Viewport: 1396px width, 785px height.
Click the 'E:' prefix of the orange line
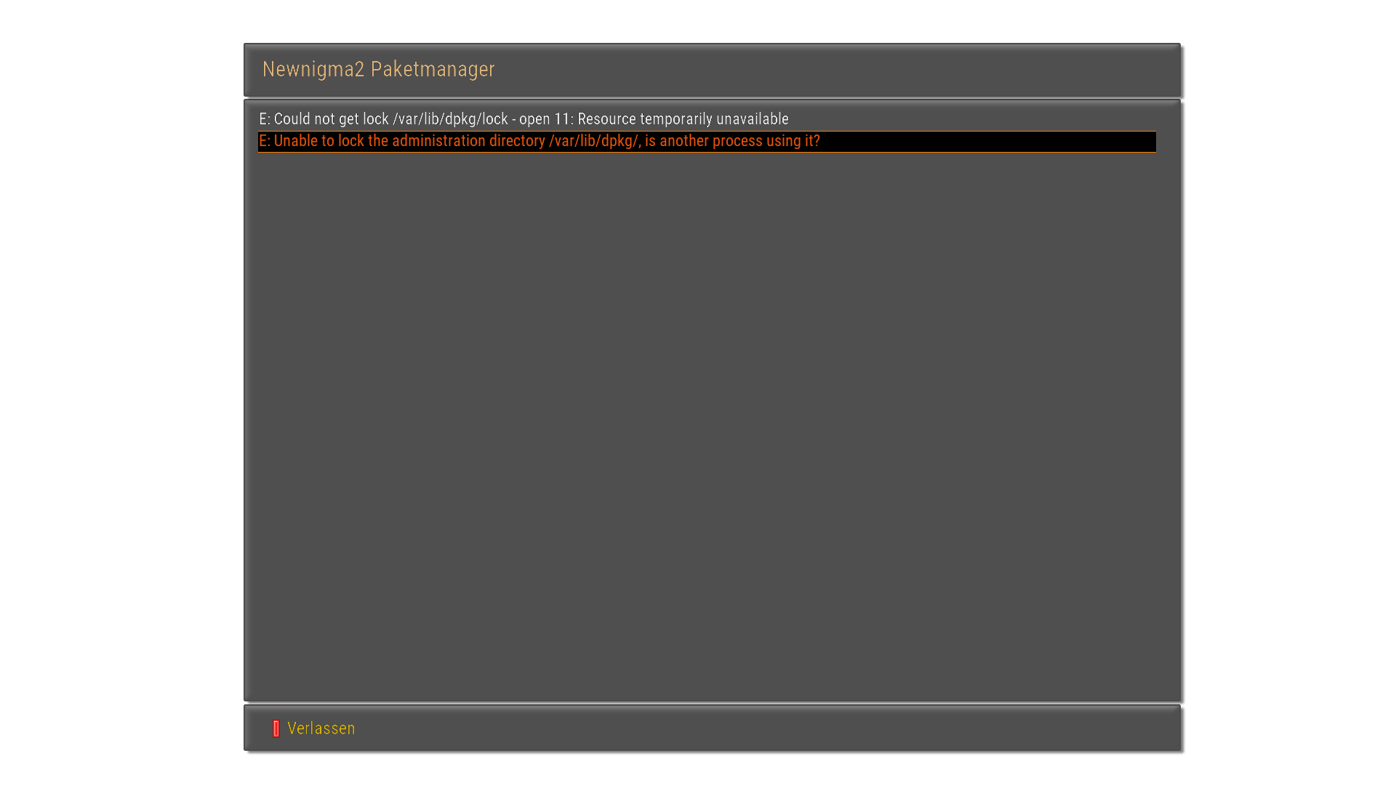coord(264,141)
